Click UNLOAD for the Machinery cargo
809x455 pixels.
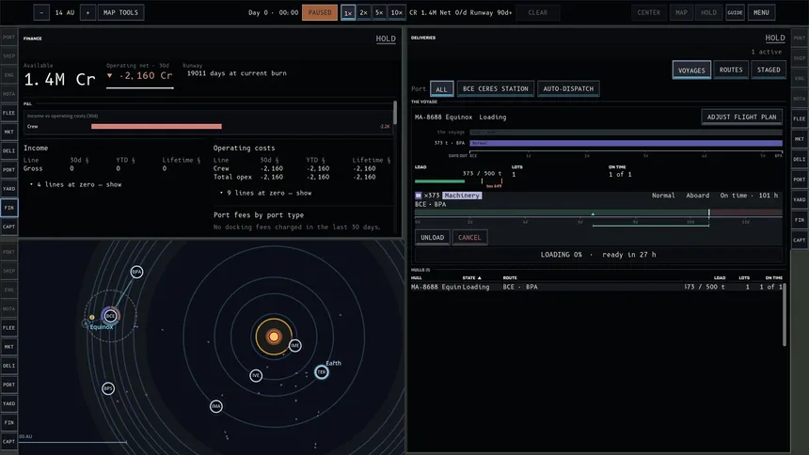(x=433, y=237)
